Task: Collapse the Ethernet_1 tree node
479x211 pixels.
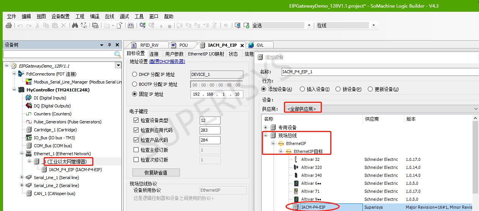Action: pyautogui.click(x=22, y=154)
